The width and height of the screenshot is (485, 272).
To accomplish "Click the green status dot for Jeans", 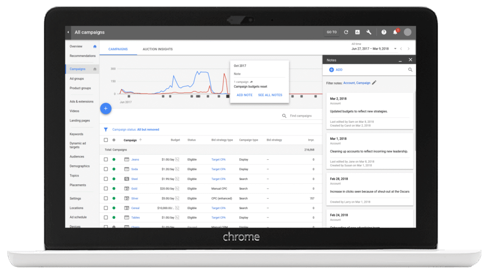I will click(114, 159).
